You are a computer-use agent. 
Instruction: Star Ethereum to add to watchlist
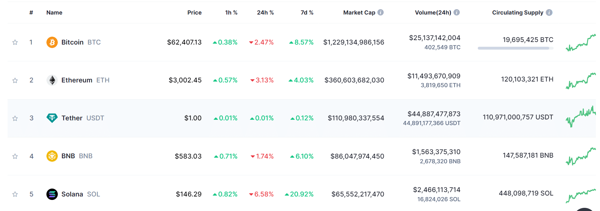(15, 80)
